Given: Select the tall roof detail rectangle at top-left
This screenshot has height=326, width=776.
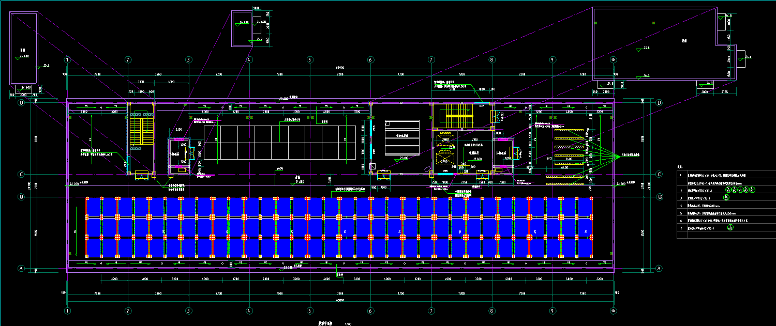Looking at the screenshot, I should [24, 49].
